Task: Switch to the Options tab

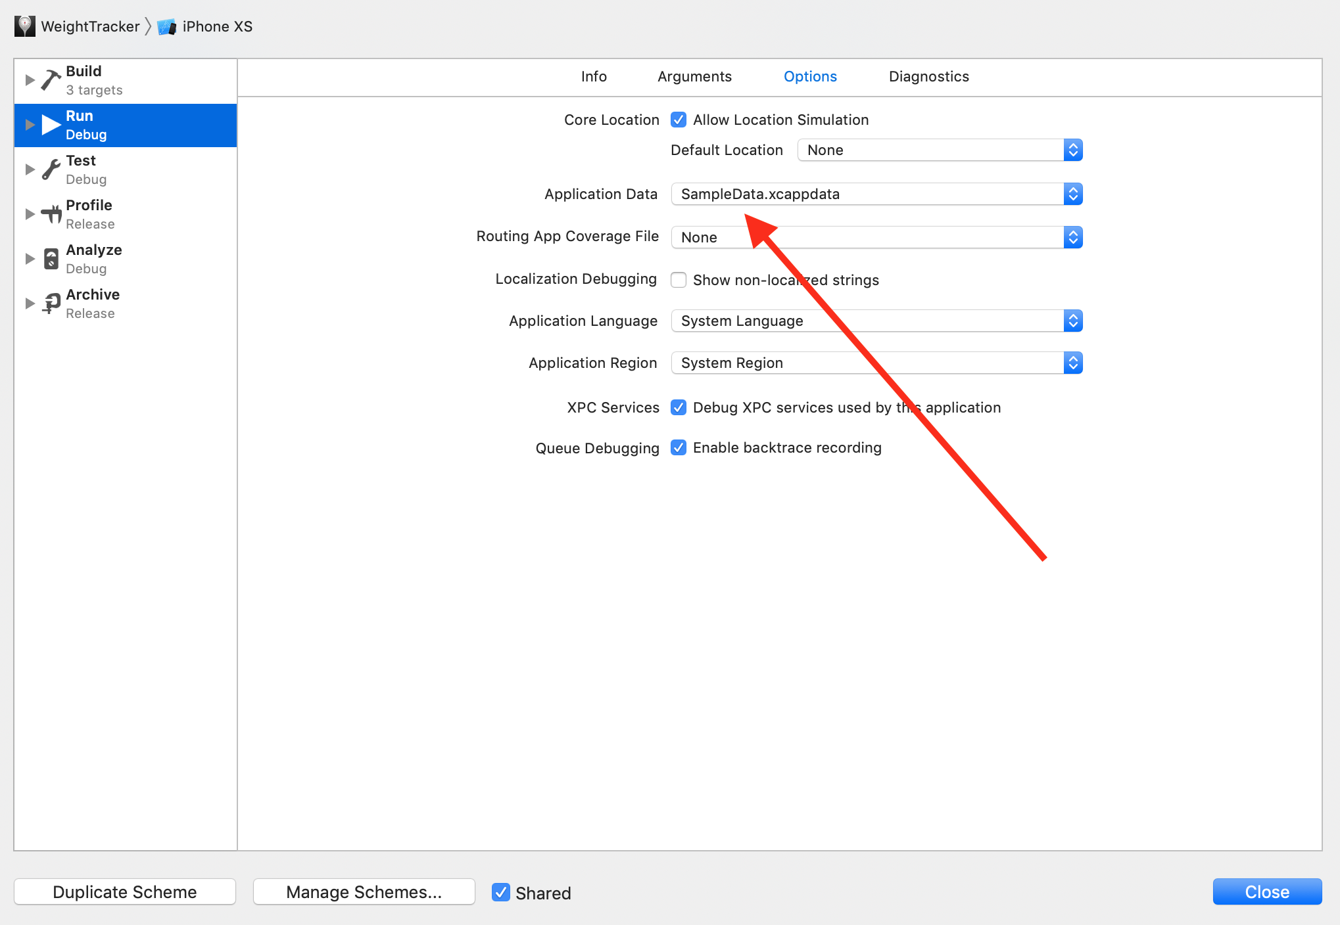Action: click(810, 77)
